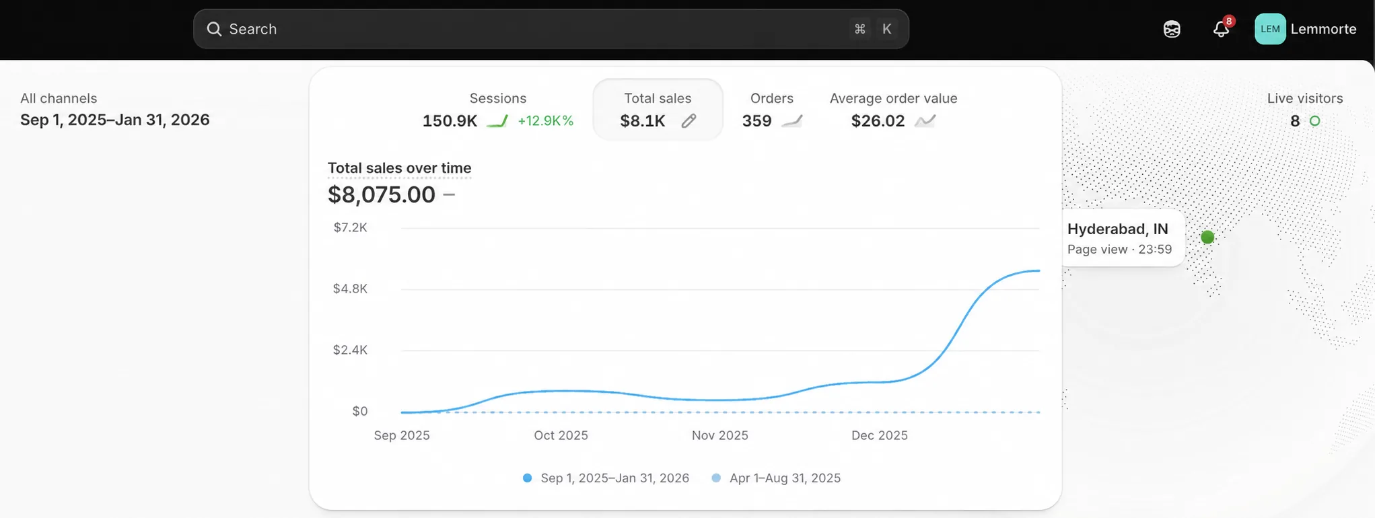Click the LEM store avatar
This screenshot has height=518, width=1375.
click(1270, 29)
